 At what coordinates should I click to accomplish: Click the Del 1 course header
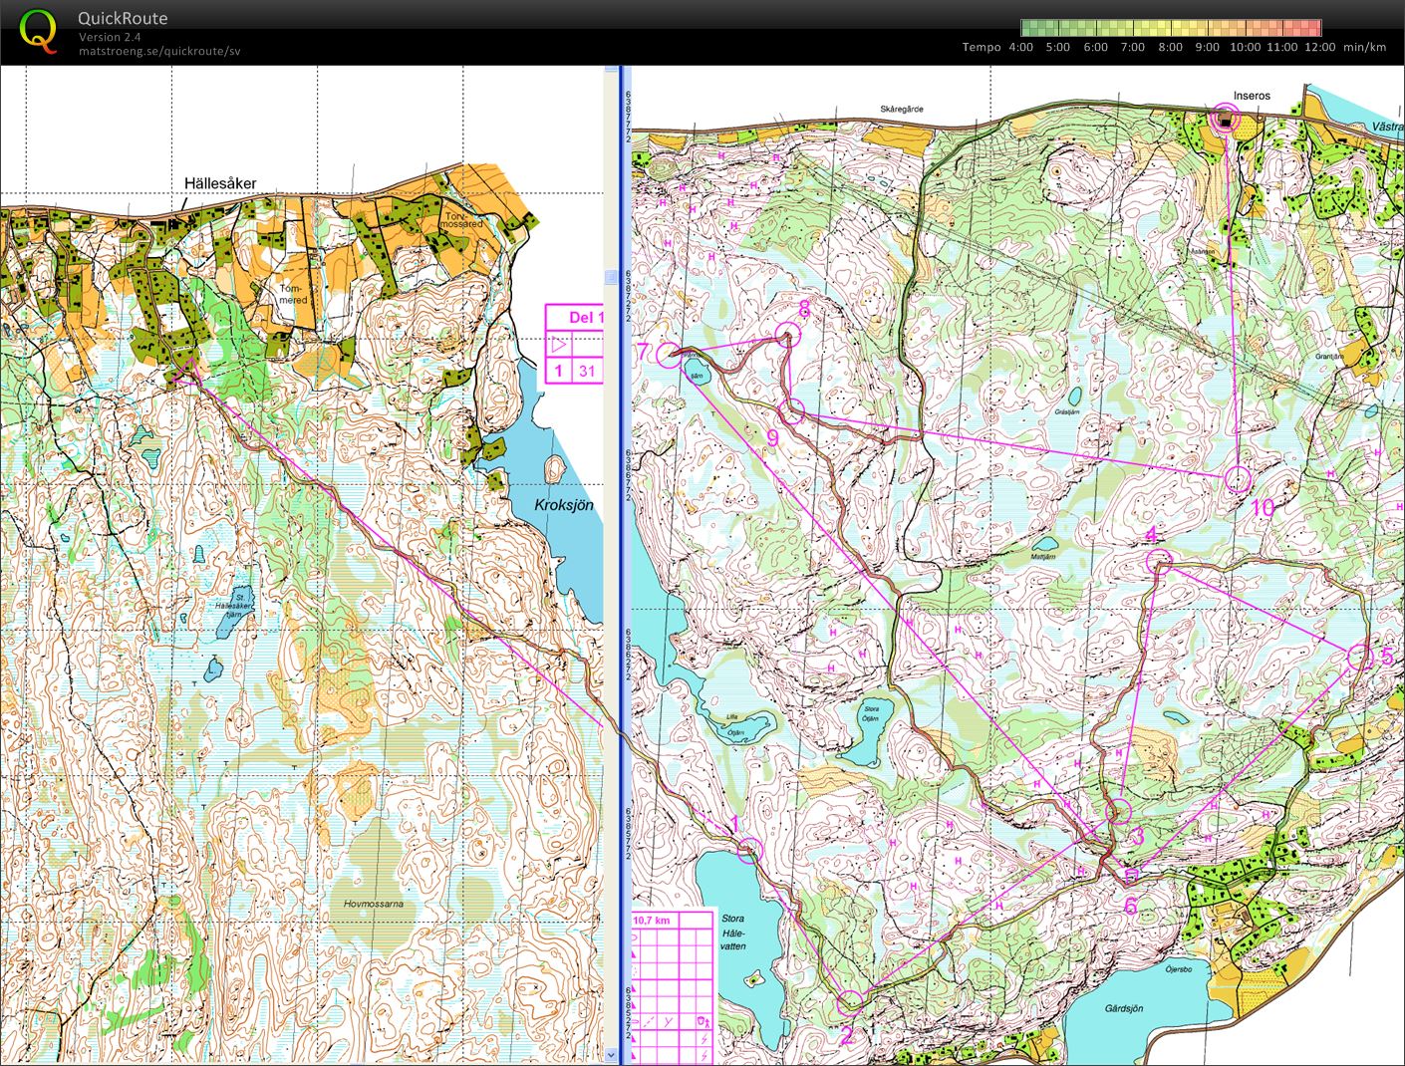click(585, 318)
